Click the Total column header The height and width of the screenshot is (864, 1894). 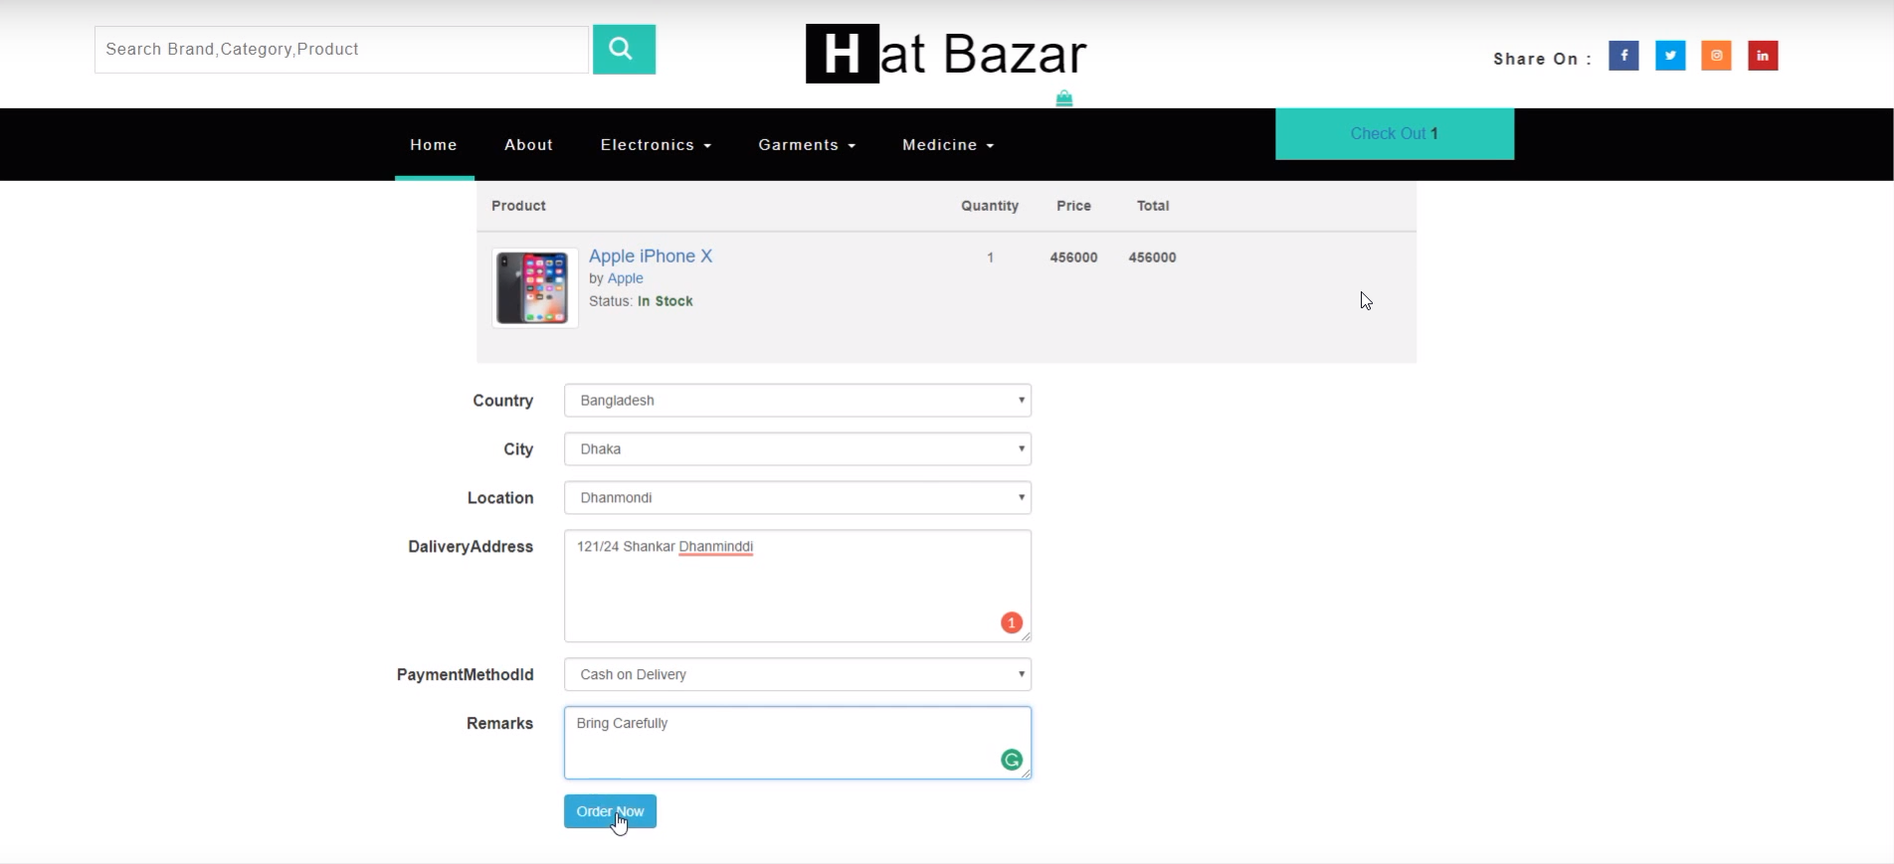click(1153, 206)
